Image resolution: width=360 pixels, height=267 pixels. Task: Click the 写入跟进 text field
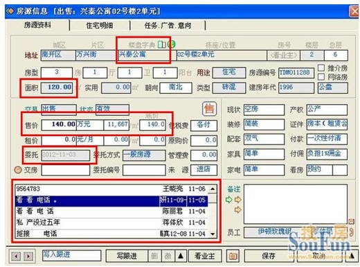71,255
